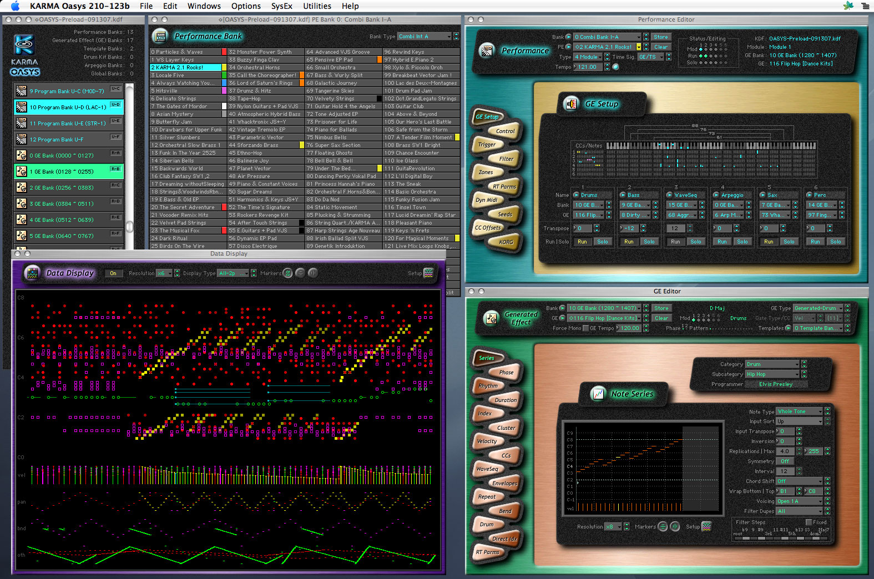874x579 pixels.
Task: Click the Data Display logo icon
Action: (x=32, y=273)
